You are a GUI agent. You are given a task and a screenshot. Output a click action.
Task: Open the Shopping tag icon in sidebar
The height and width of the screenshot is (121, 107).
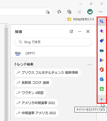tap(102, 41)
